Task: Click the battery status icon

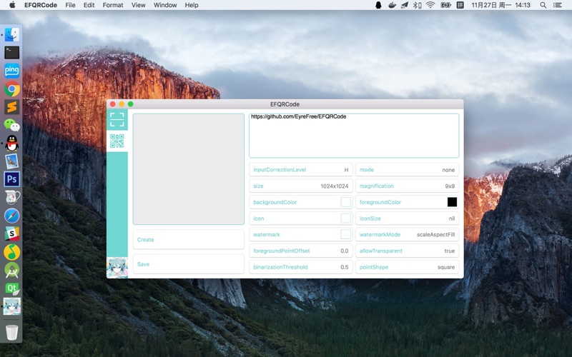Action: click(x=445, y=5)
